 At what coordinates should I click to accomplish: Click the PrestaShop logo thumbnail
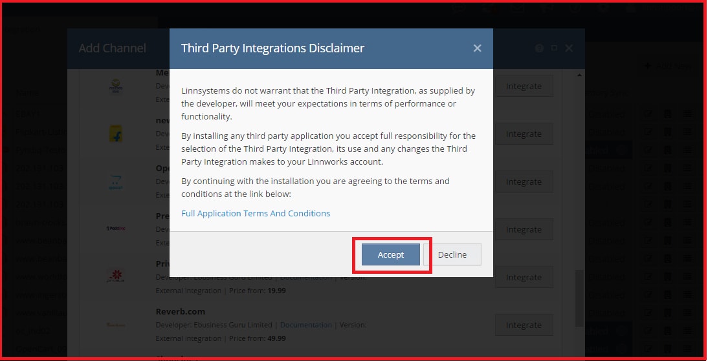coord(116,229)
